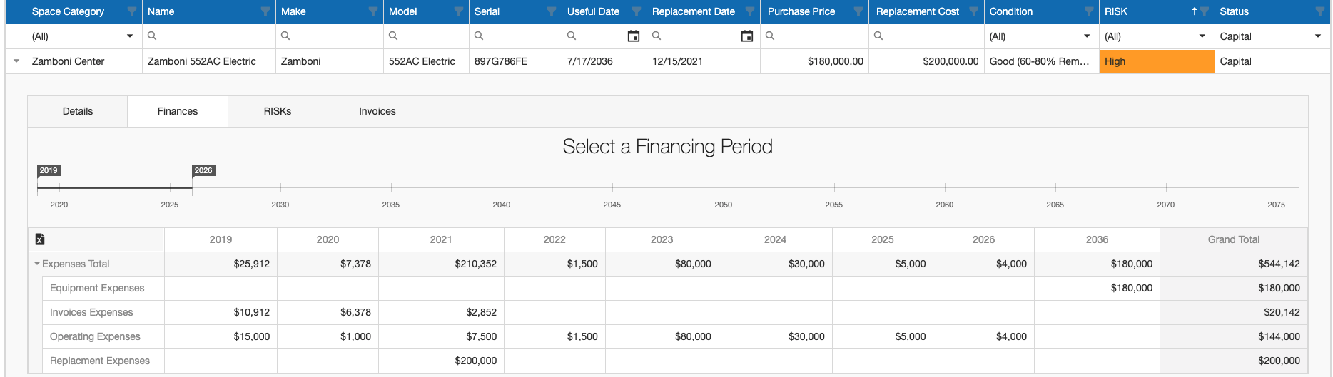Open the Space Category (All) dropdown

point(129,36)
